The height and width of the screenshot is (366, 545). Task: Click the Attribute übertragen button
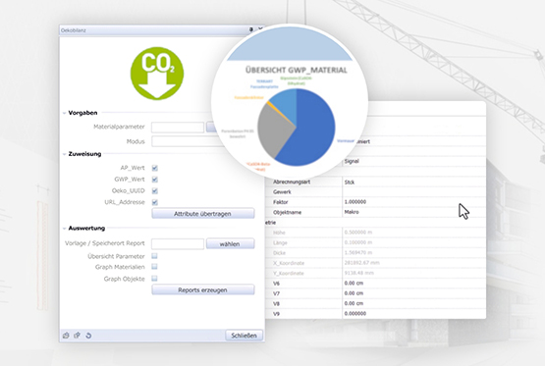pos(203,214)
